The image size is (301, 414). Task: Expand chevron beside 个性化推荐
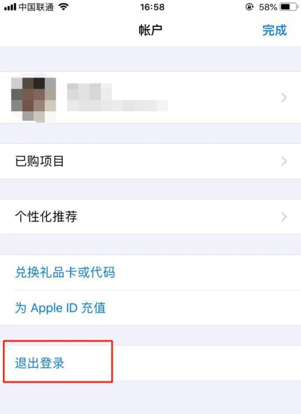(x=284, y=217)
